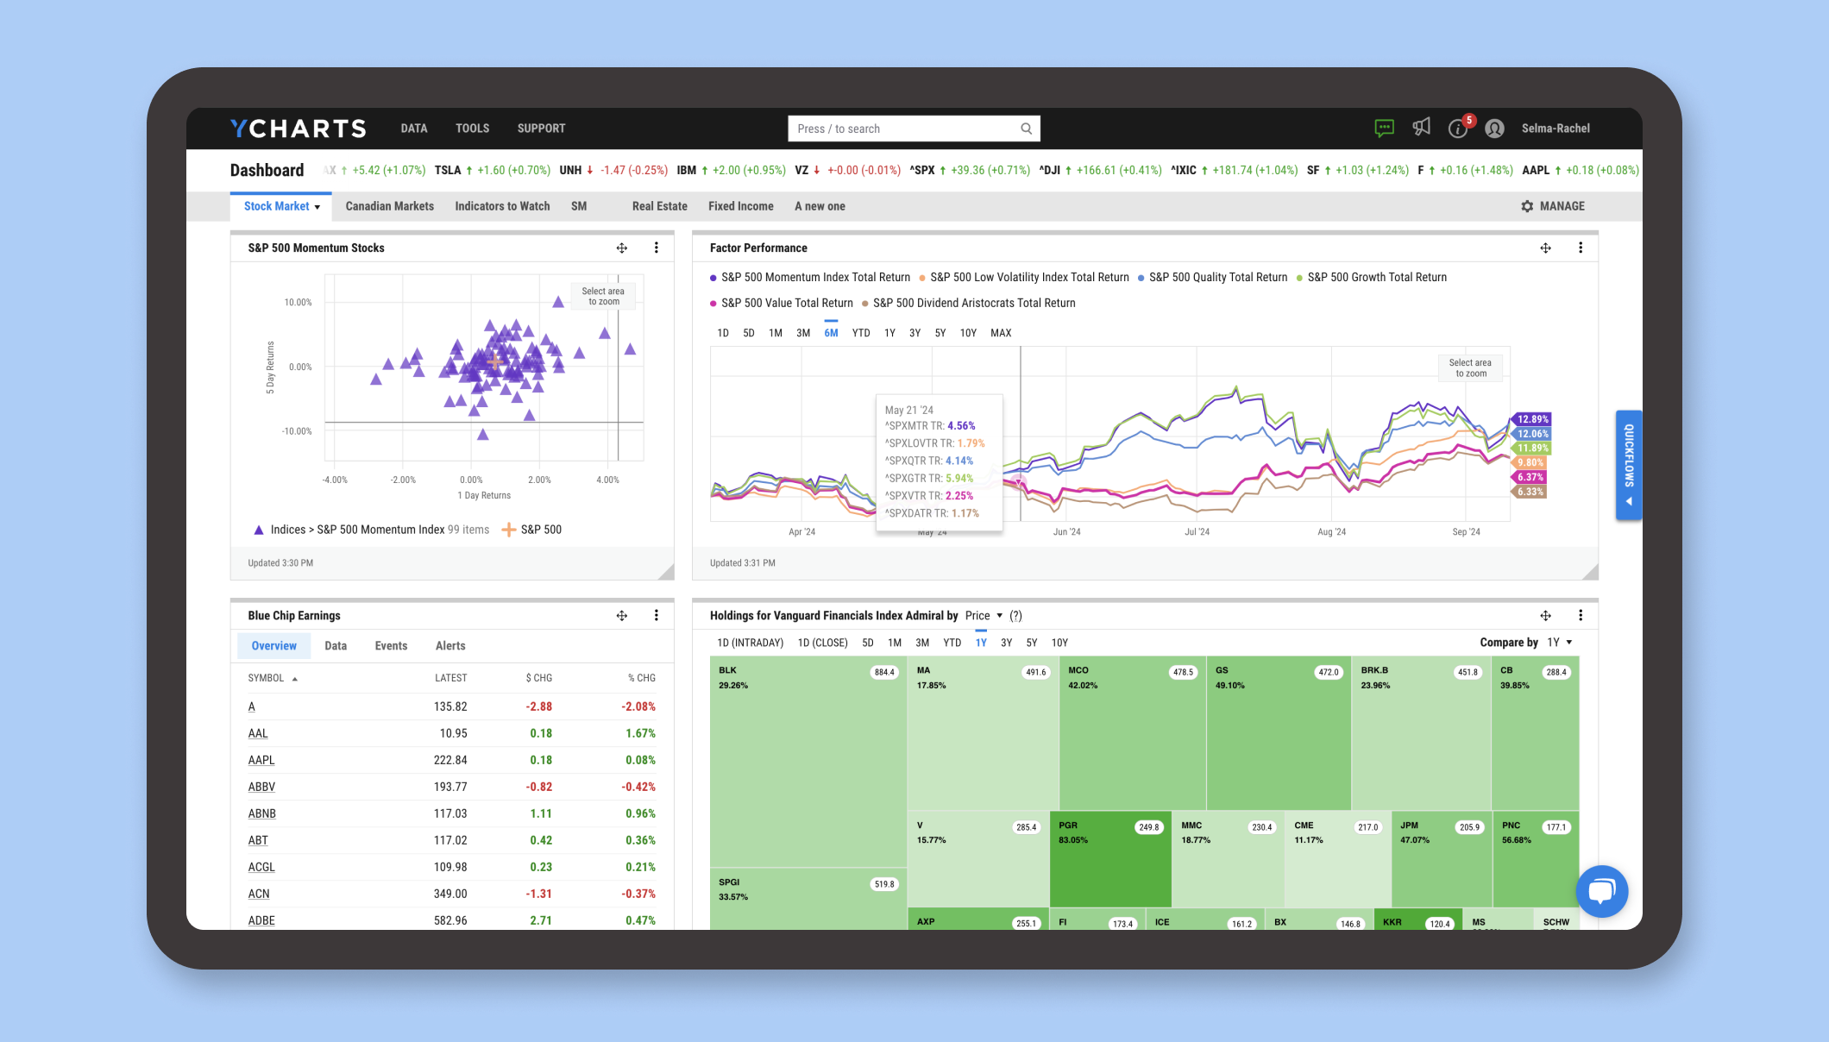Expand the Stock Market tab dropdown arrow
The image size is (1829, 1042).
coord(317,207)
